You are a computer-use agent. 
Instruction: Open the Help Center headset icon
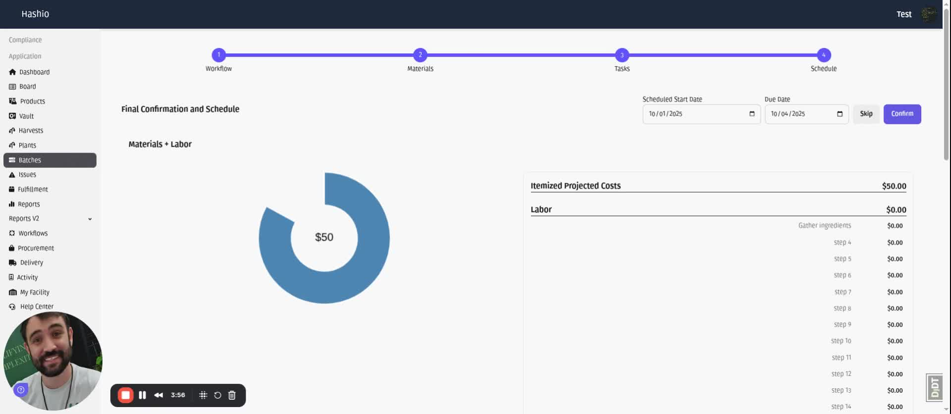12,307
